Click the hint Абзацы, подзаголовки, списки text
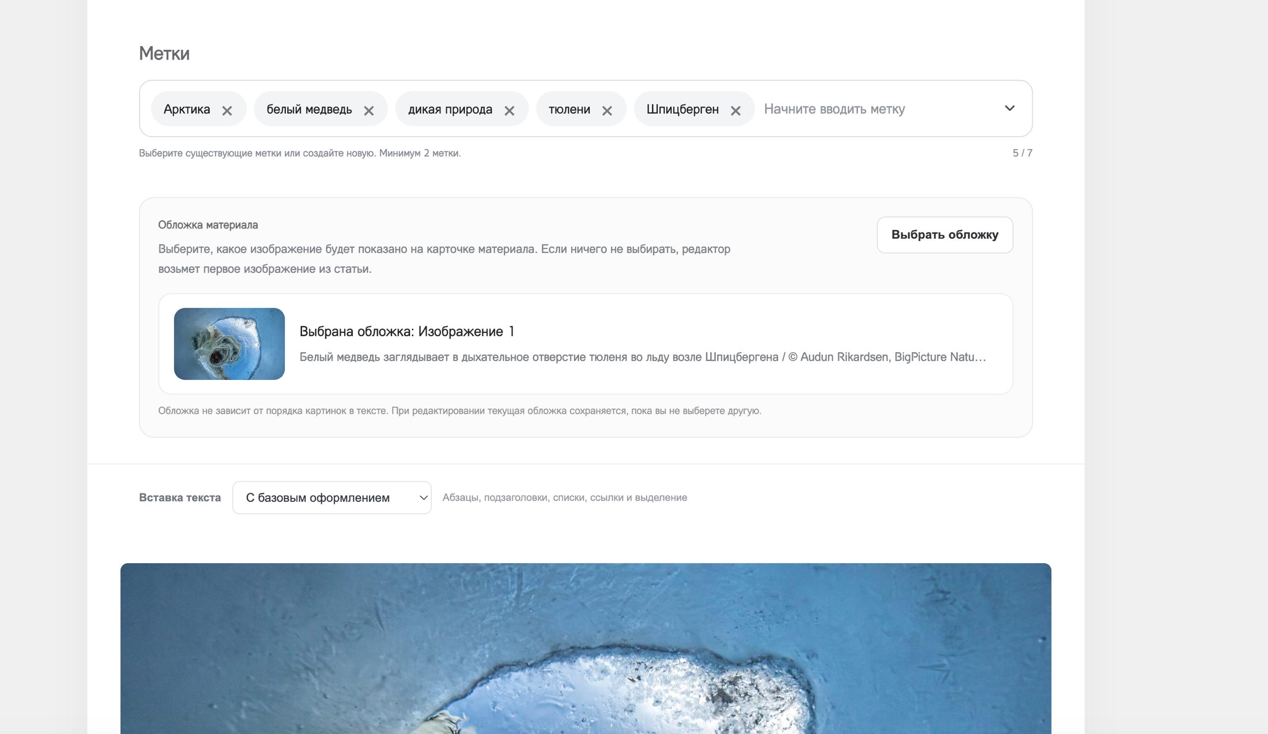 [x=565, y=498]
